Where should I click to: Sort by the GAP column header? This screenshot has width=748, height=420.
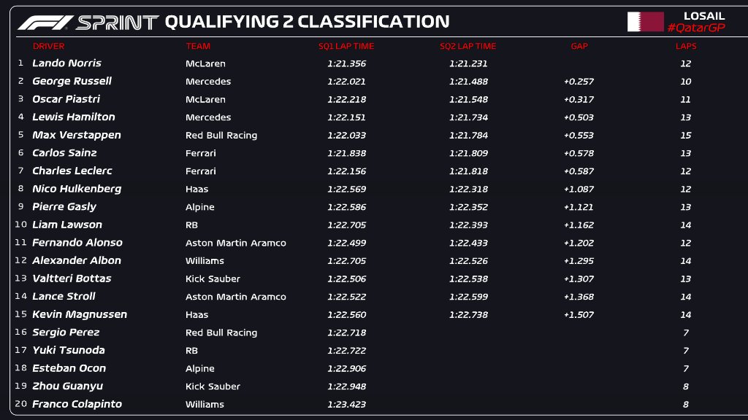pyautogui.click(x=579, y=46)
